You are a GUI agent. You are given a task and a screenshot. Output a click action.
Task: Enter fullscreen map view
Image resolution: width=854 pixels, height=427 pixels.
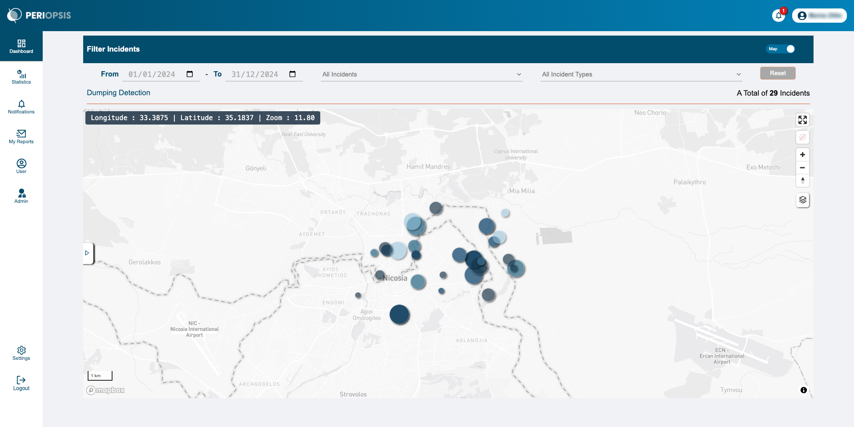pos(802,120)
